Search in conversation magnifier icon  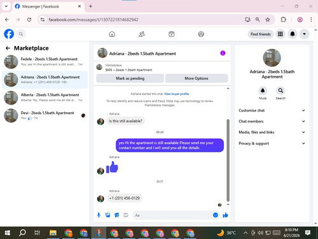[280, 91]
